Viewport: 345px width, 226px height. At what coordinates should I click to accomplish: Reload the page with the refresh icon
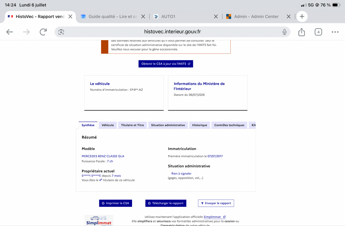[x=43, y=32]
